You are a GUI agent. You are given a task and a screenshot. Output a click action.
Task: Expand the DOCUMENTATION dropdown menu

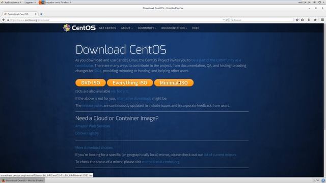click(174, 28)
